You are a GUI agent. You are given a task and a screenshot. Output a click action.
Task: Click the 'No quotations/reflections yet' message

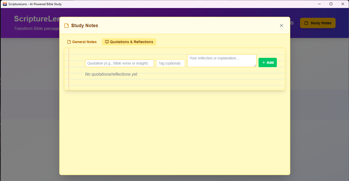112,74
